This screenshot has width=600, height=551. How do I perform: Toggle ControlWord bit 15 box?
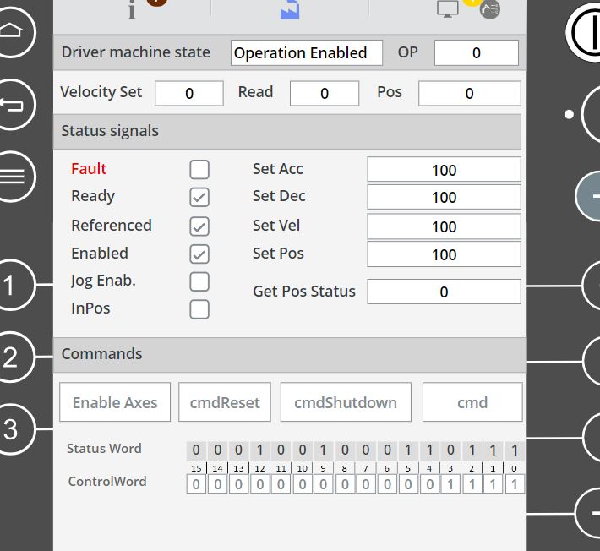(196, 484)
